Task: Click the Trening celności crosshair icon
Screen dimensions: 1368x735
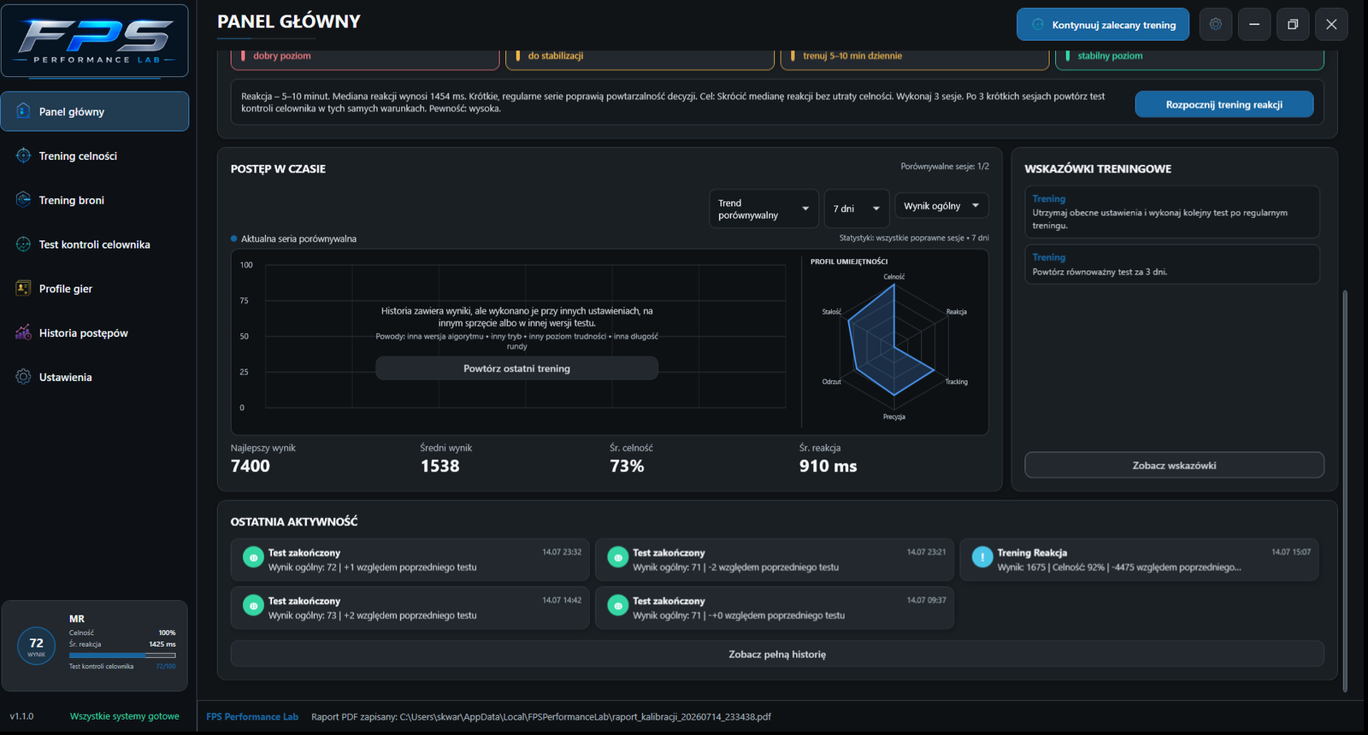Action: pos(23,156)
